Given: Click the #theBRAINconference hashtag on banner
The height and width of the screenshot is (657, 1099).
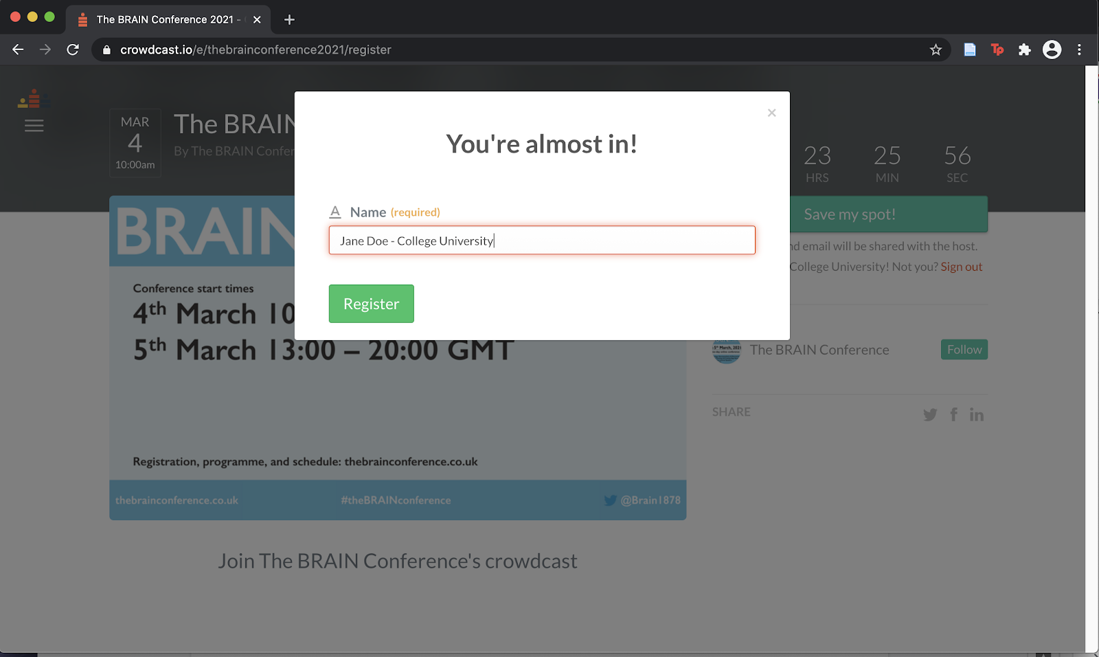Looking at the screenshot, I should pos(396,500).
